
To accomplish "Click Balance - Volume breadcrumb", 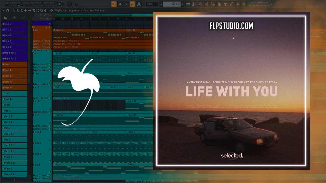I will pos(94,10).
